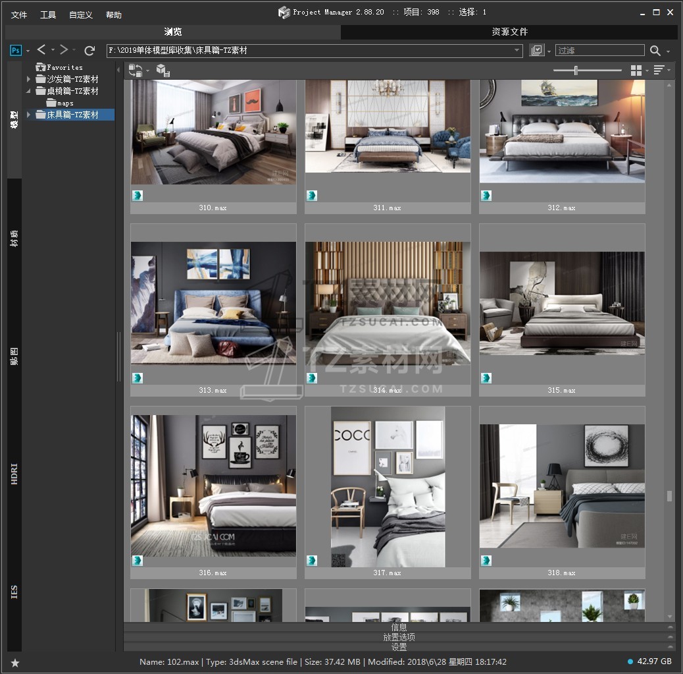Click the thumbnail grid view icon
Viewport: 683px width, 674px height.
pos(636,70)
